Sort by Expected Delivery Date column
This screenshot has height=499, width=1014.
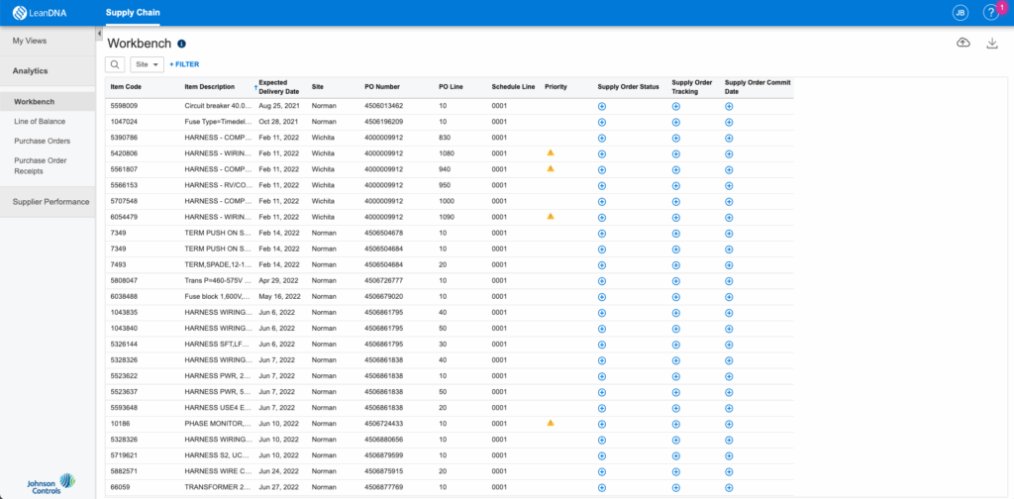point(278,86)
